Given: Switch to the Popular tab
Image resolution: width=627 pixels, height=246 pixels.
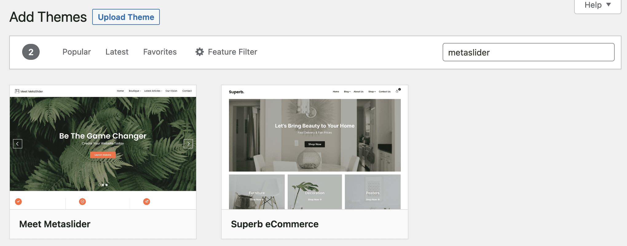Looking at the screenshot, I should click(77, 52).
